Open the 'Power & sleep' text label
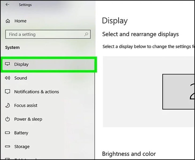Screen dimensions: 195x160 (x=28, y=119)
